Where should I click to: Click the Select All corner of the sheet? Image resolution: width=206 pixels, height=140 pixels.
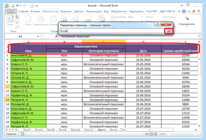[8, 42]
